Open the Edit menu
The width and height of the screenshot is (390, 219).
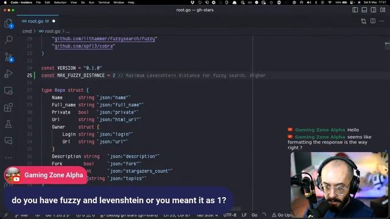pyautogui.click(x=48, y=2)
